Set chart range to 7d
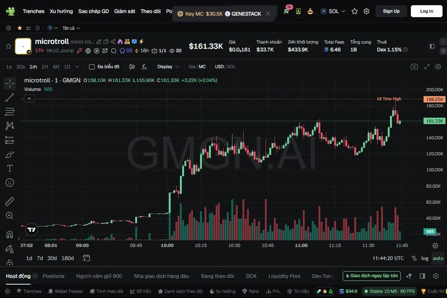Screen dimensions: 447x298 click(x=40, y=258)
